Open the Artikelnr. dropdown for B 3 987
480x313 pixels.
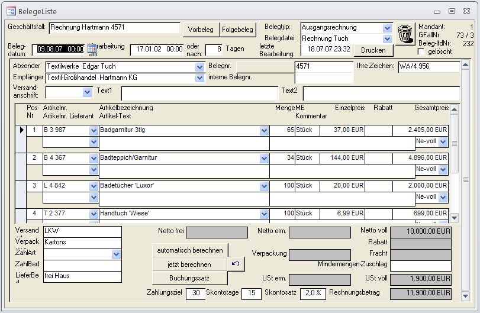coord(94,131)
